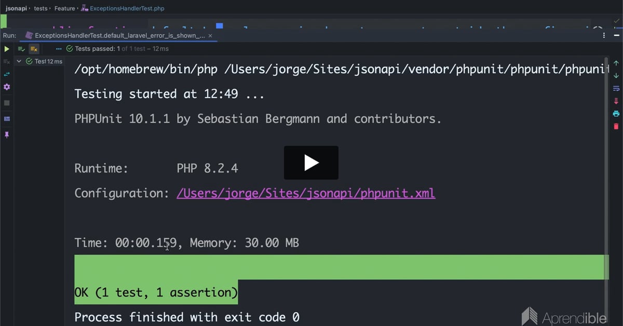Click Down the stack trace arrow
This screenshot has width=623, height=326.
pos(616,76)
